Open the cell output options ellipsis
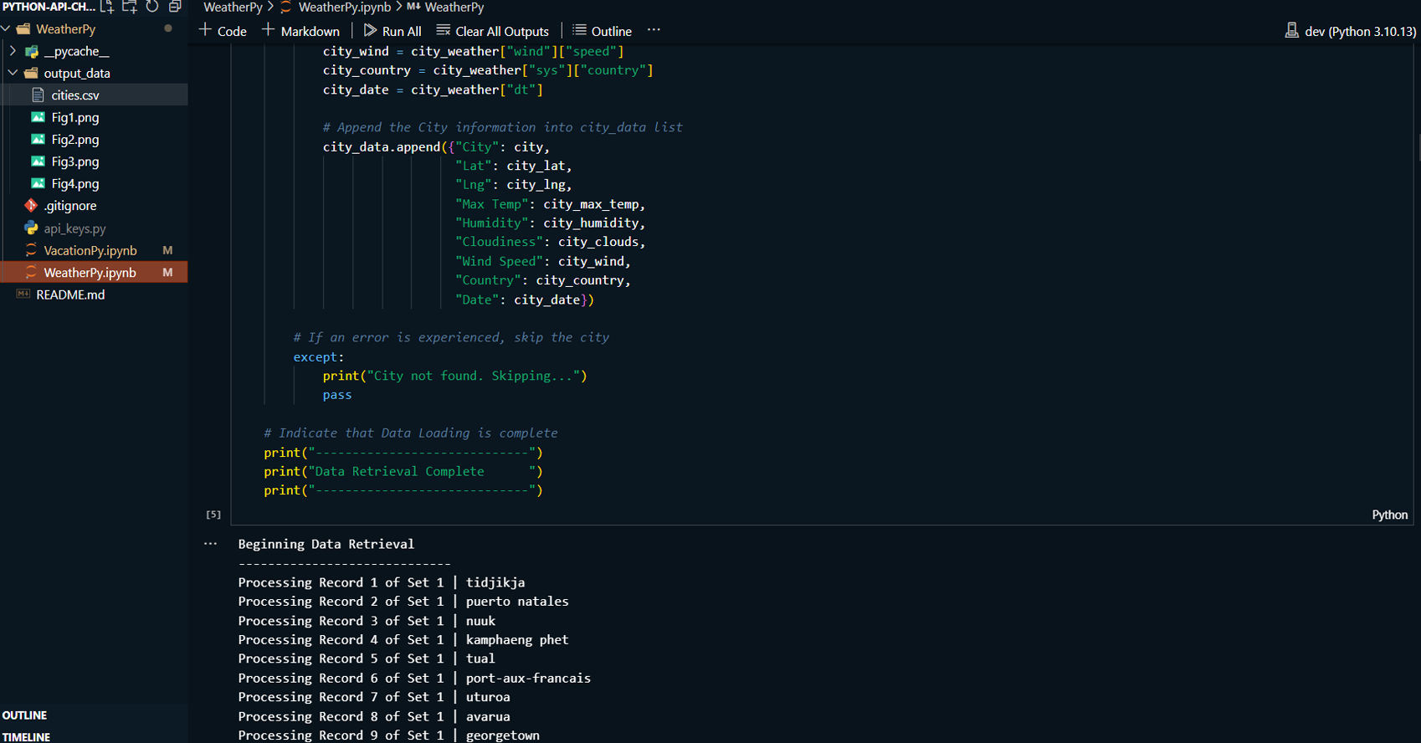 tap(210, 544)
